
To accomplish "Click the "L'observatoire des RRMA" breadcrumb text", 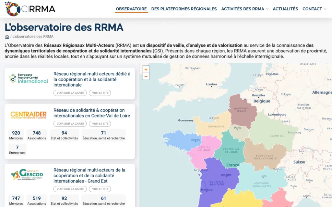I will pos(33,37).
